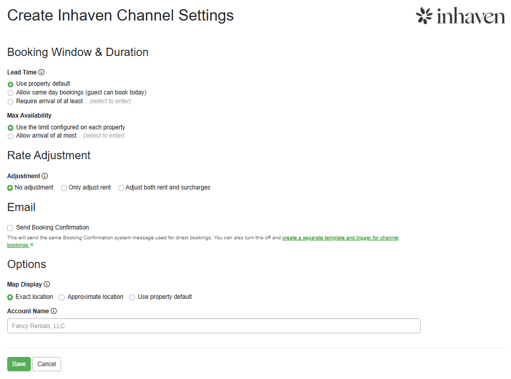Click the Email section heading

click(21, 207)
